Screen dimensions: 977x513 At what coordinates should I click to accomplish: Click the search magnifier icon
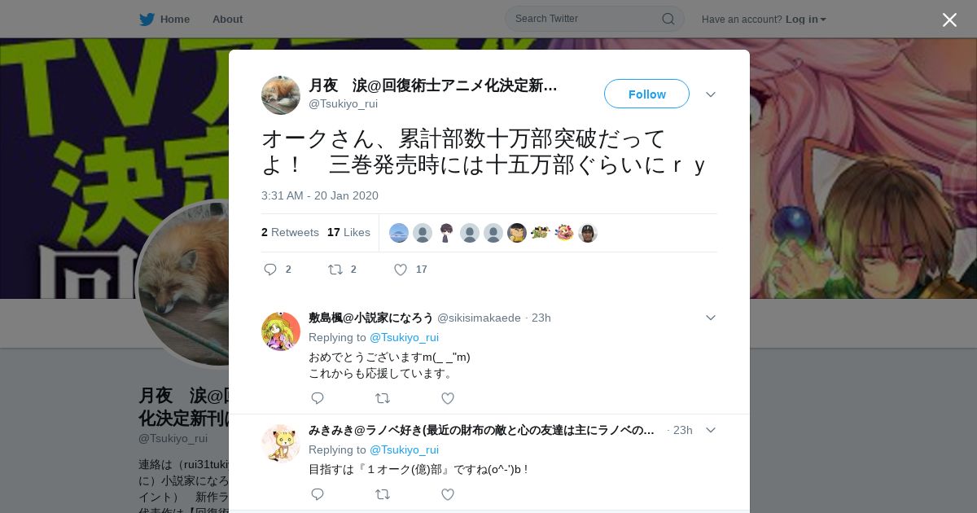tap(668, 19)
